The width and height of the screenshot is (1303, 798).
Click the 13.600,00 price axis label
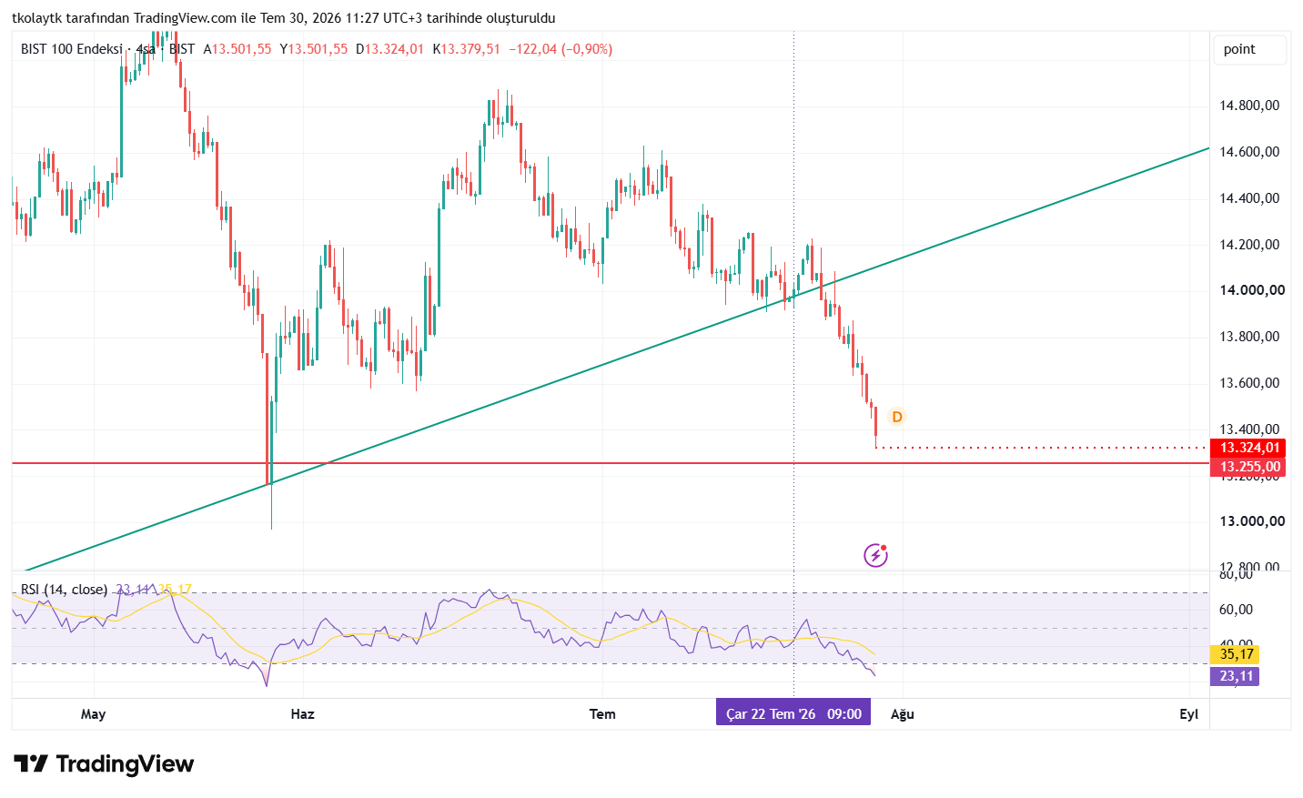click(1249, 383)
